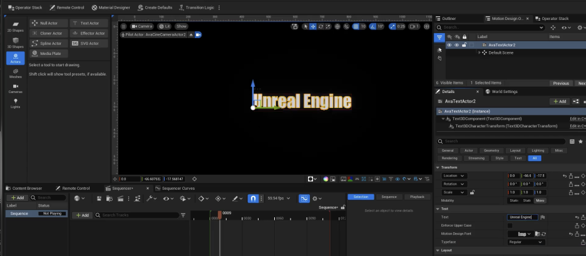Toggle scale snapping in viewport
The height and width of the screenshot is (256, 586).
tap(392, 26)
